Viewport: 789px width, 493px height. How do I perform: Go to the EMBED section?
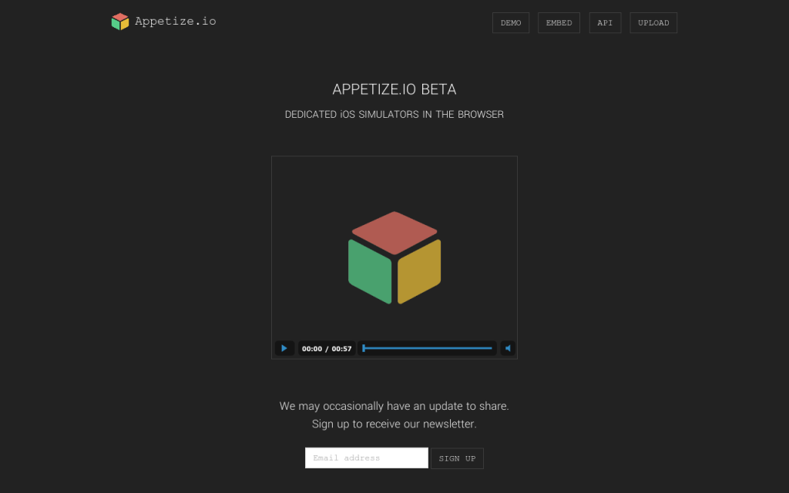tap(559, 22)
